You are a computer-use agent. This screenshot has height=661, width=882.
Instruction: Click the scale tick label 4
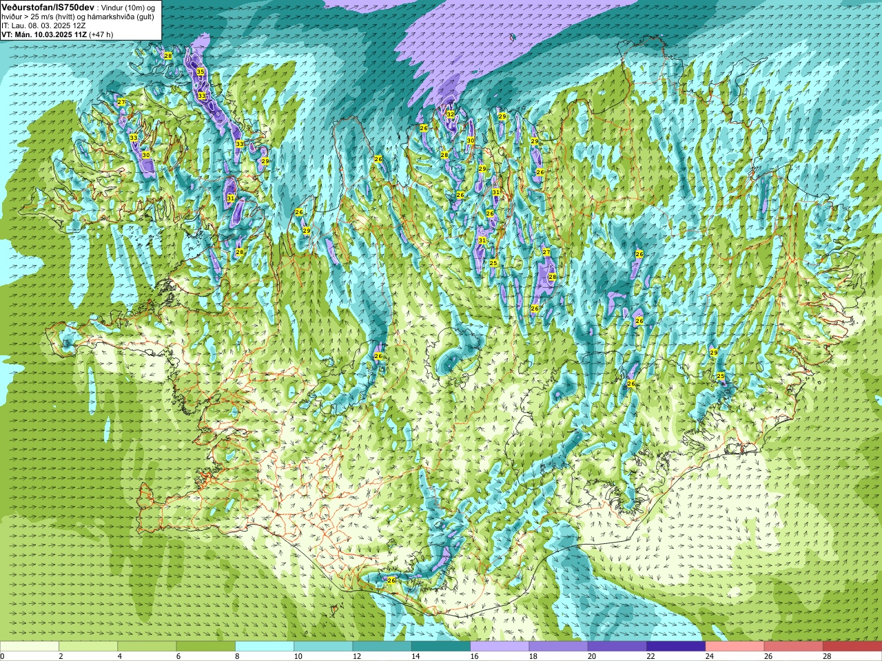pos(120,656)
